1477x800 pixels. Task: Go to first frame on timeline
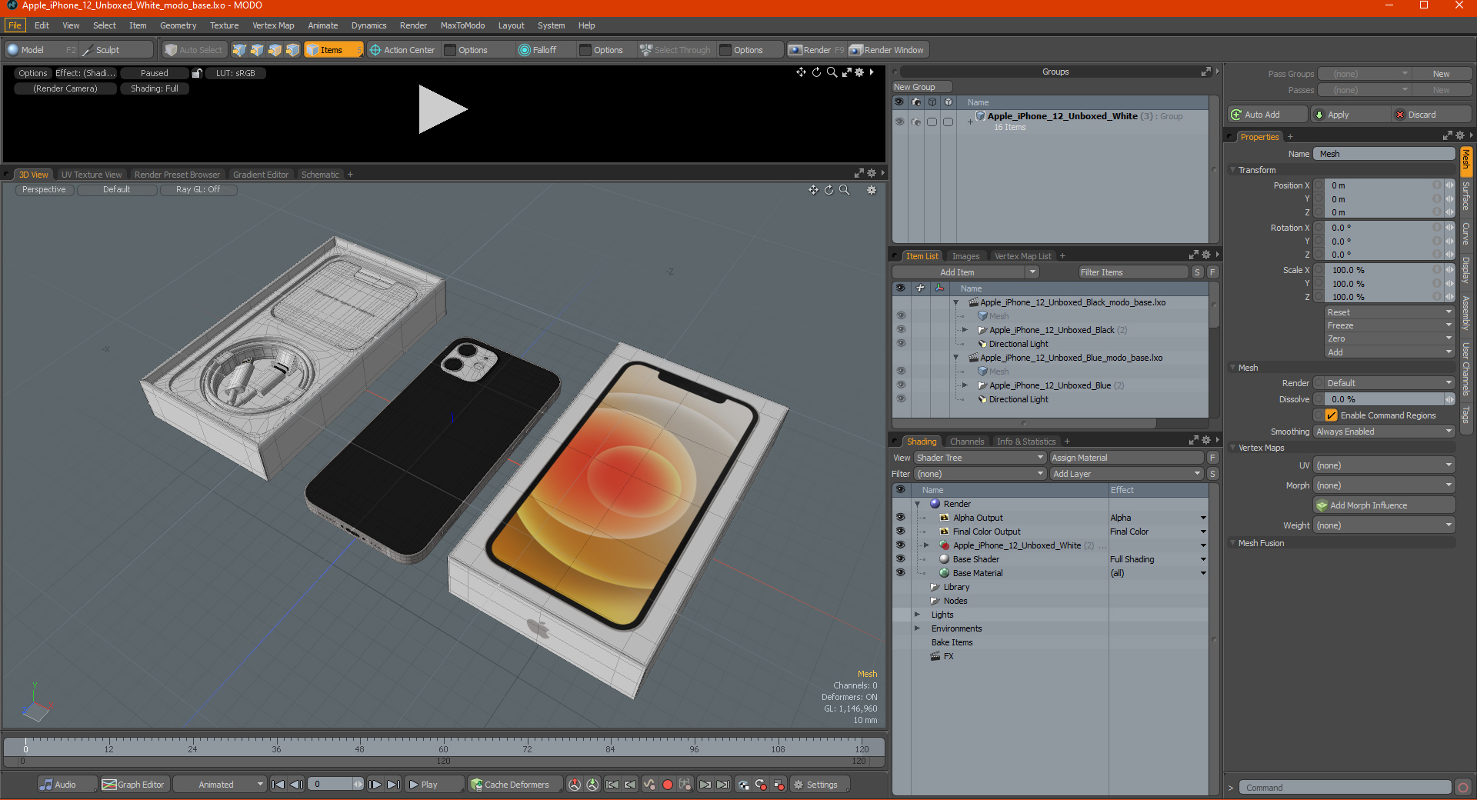278,785
